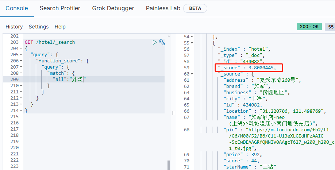Toggle fold marker at line 210

(x=21, y=86)
